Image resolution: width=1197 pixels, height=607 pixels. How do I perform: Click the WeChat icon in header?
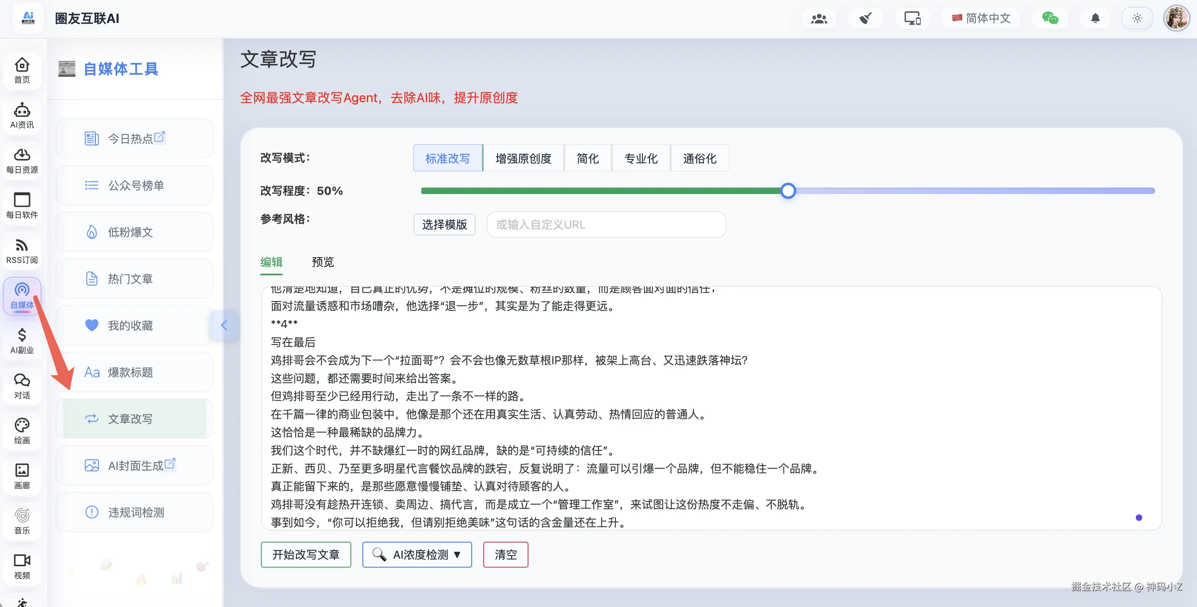[1050, 19]
